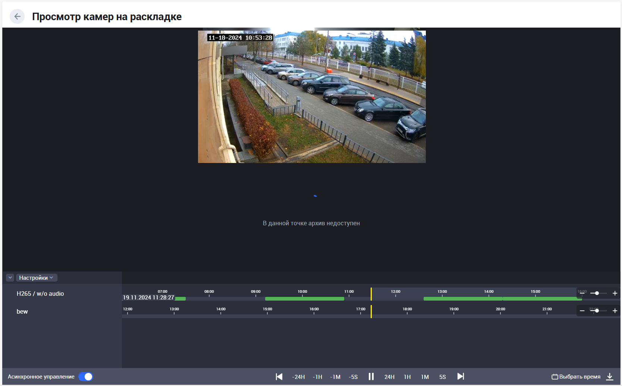Select the bew camera row

click(22, 312)
